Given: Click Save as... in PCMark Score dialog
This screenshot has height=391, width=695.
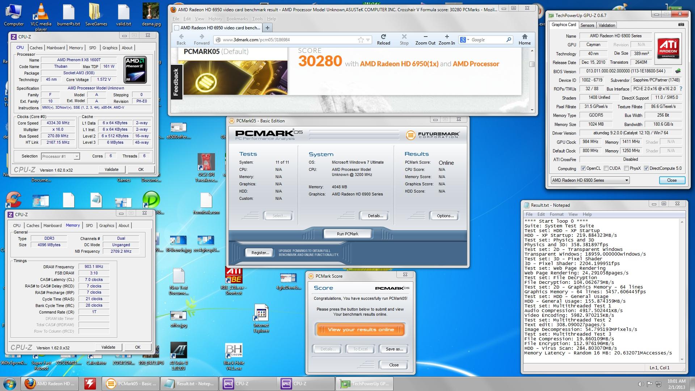Looking at the screenshot, I should pos(394,349).
